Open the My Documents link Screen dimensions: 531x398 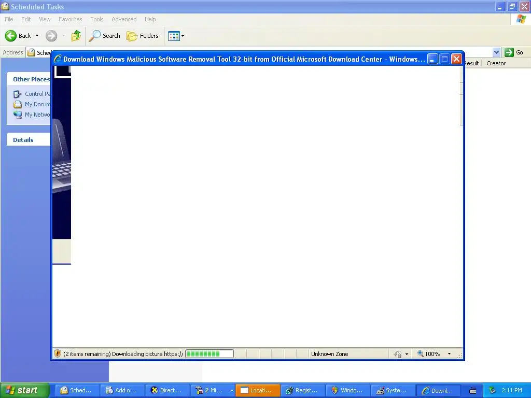pos(32,104)
